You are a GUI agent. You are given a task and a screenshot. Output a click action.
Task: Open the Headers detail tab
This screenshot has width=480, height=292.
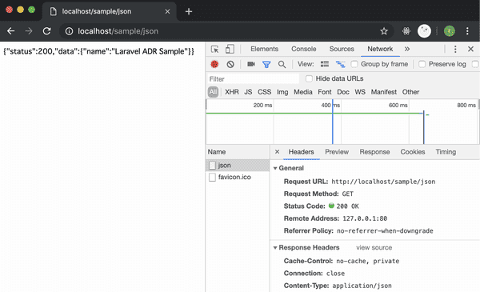(302, 152)
